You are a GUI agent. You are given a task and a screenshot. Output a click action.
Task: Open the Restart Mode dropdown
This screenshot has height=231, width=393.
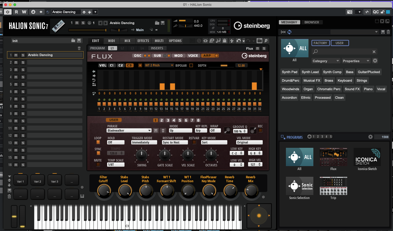175,142
